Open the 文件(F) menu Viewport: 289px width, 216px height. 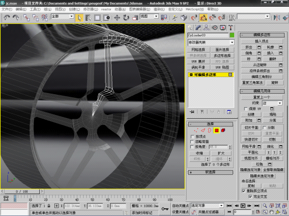[x=7, y=9]
